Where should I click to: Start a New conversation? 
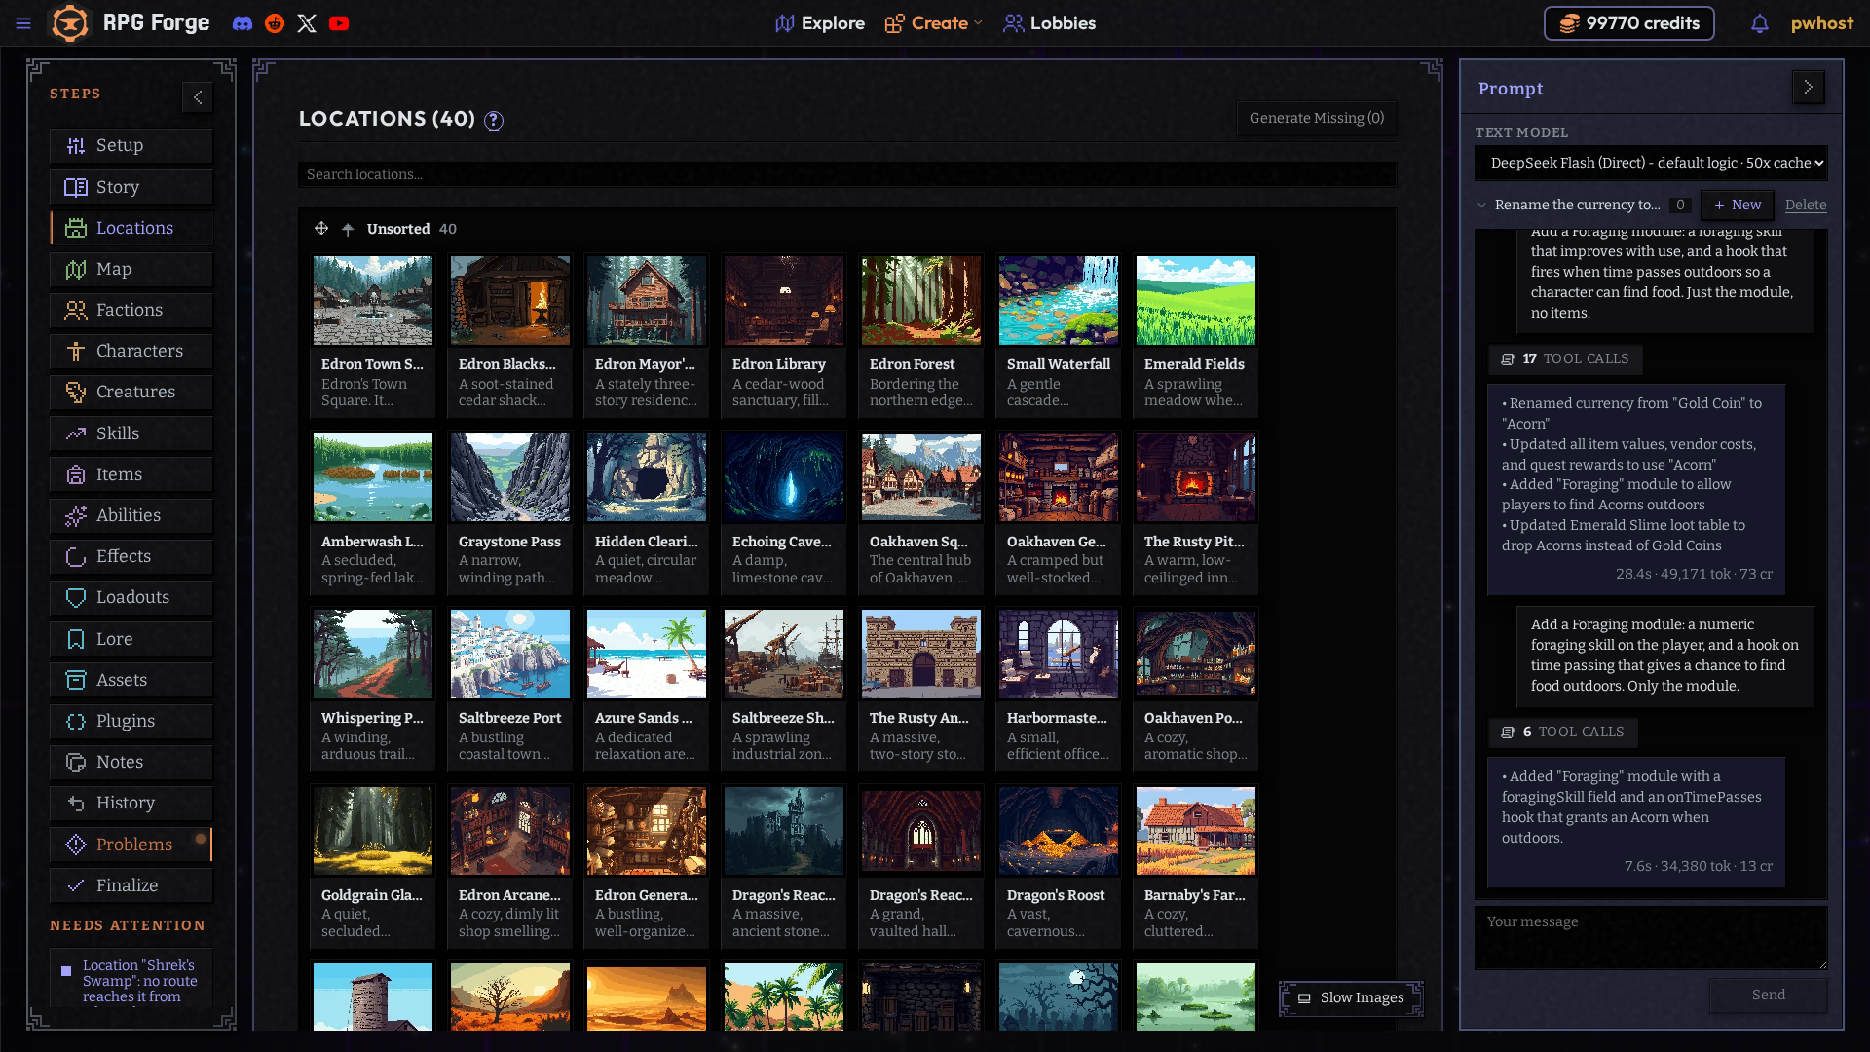coord(1738,205)
